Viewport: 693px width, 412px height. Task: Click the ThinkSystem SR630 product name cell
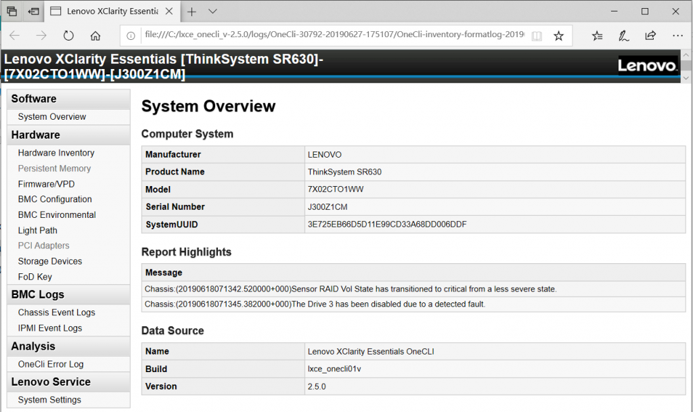[495, 172]
